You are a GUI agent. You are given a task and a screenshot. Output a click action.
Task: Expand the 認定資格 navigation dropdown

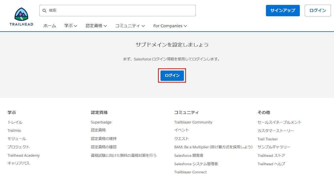coord(96,26)
